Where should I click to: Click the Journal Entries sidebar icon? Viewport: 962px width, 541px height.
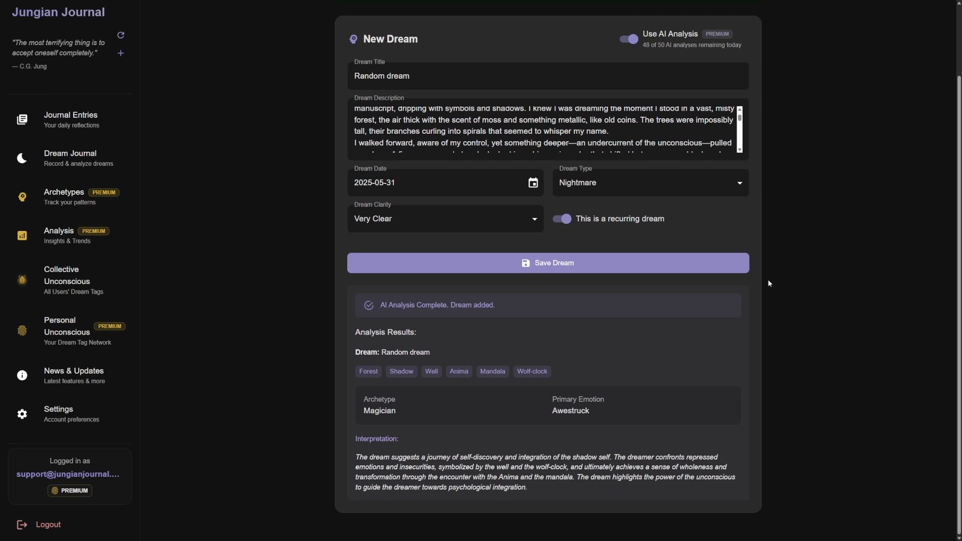[x=22, y=120]
